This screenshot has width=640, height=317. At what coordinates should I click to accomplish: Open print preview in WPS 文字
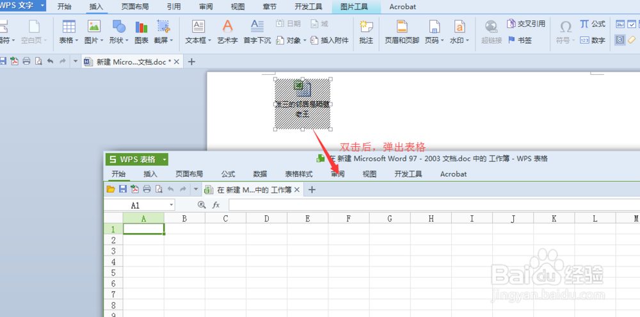click(x=38, y=61)
